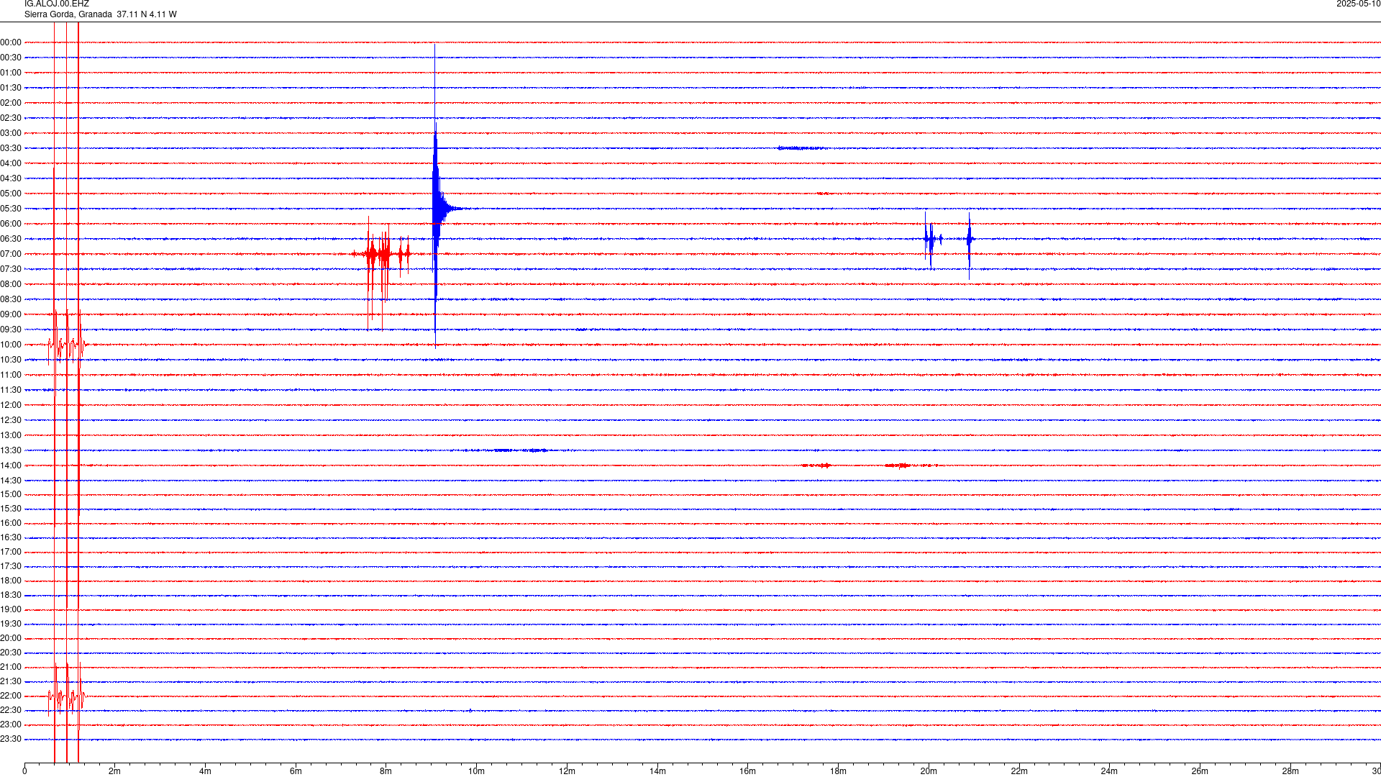Screen dimensions: 1381x777
Task: Select the 14:00 trace time label
Action: [x=11, y=465]
